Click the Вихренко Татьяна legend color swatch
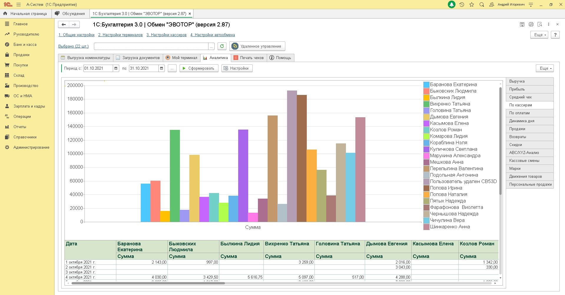 point(426,104)
